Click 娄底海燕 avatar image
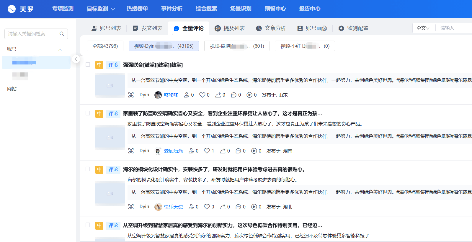Viewport: 472px width, 242px height. [158, 151]
